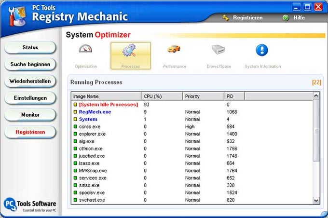This screenshot has width=328, height=218.
Task: Click the PC Tools Software logo
Action: click(x=30, y=204)
